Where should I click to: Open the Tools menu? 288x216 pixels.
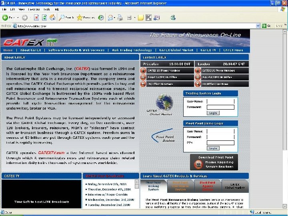tap(47, 9)
